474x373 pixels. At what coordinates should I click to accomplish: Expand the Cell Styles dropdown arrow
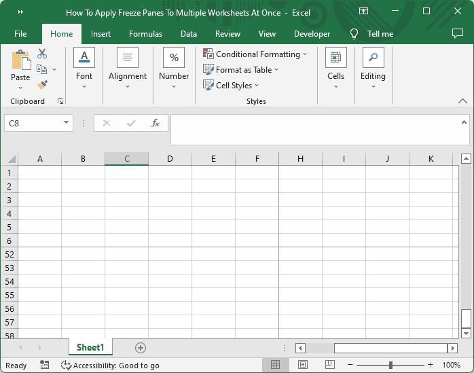[257, 86]
